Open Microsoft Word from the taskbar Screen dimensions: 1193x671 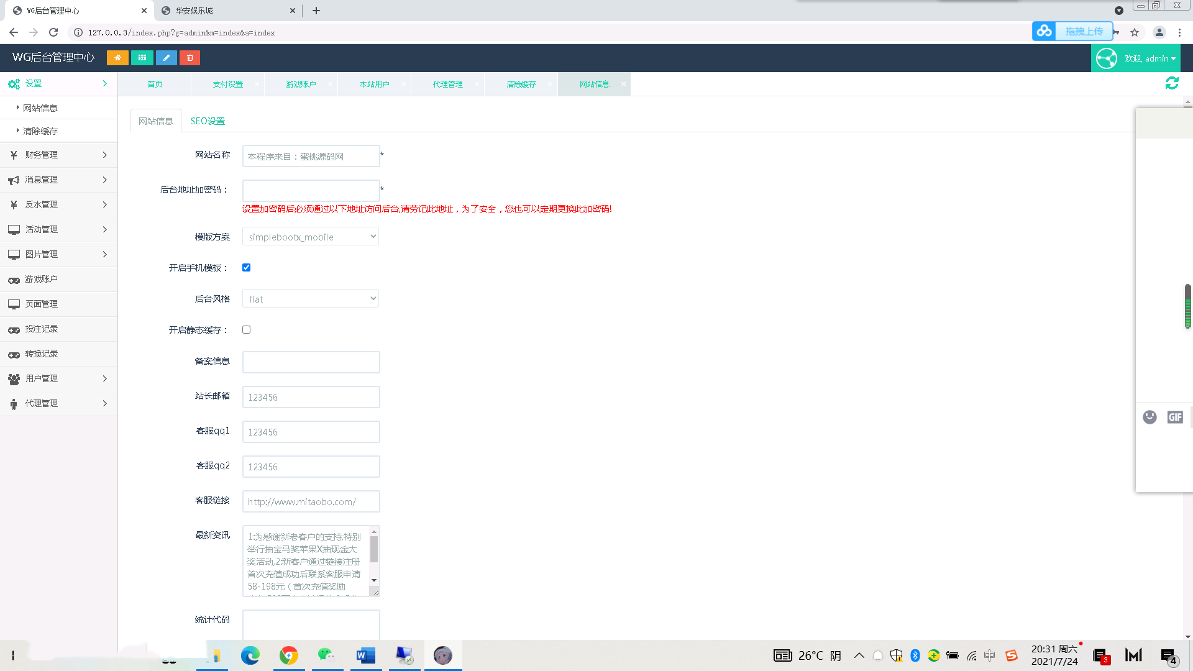pos(365,655)
